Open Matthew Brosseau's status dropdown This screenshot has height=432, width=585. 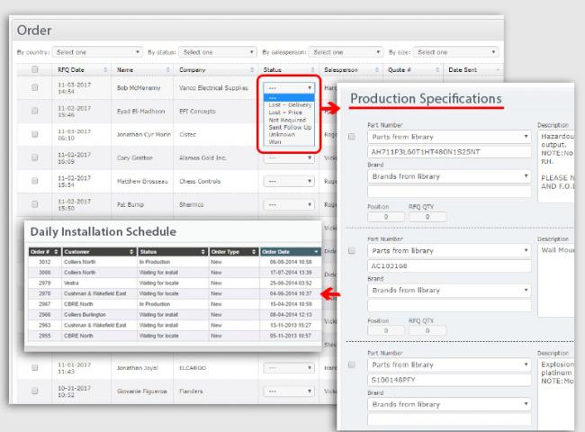click(289, 181)
